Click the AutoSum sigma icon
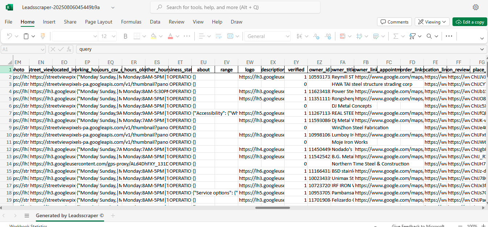Viewport: 488px width, 227px height. [x=396, y=36]
